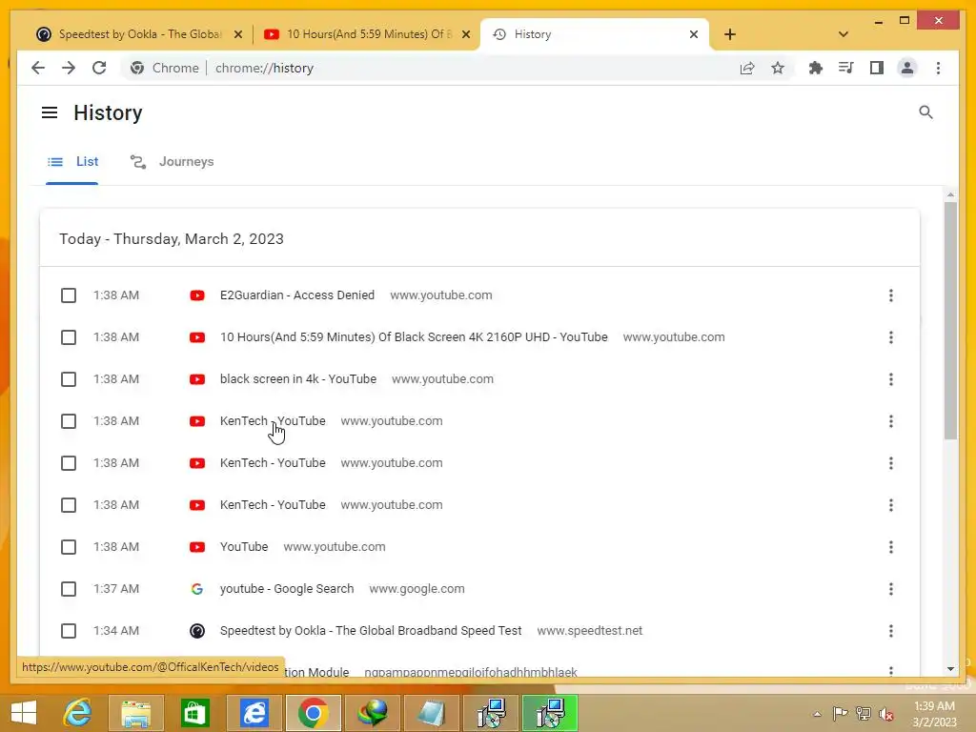Open the tab search dropdown chevron

click(844, 34)
